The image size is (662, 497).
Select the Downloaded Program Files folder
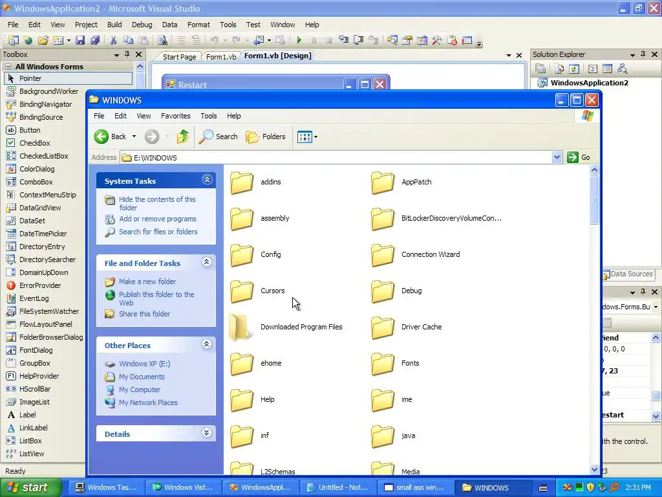pyautogui.click(x=286, y=327)
